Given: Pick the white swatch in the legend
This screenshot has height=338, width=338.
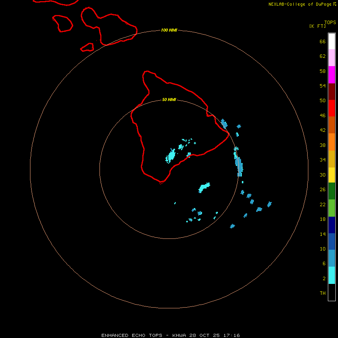Looking at the screenshot, I should (332, 41).
